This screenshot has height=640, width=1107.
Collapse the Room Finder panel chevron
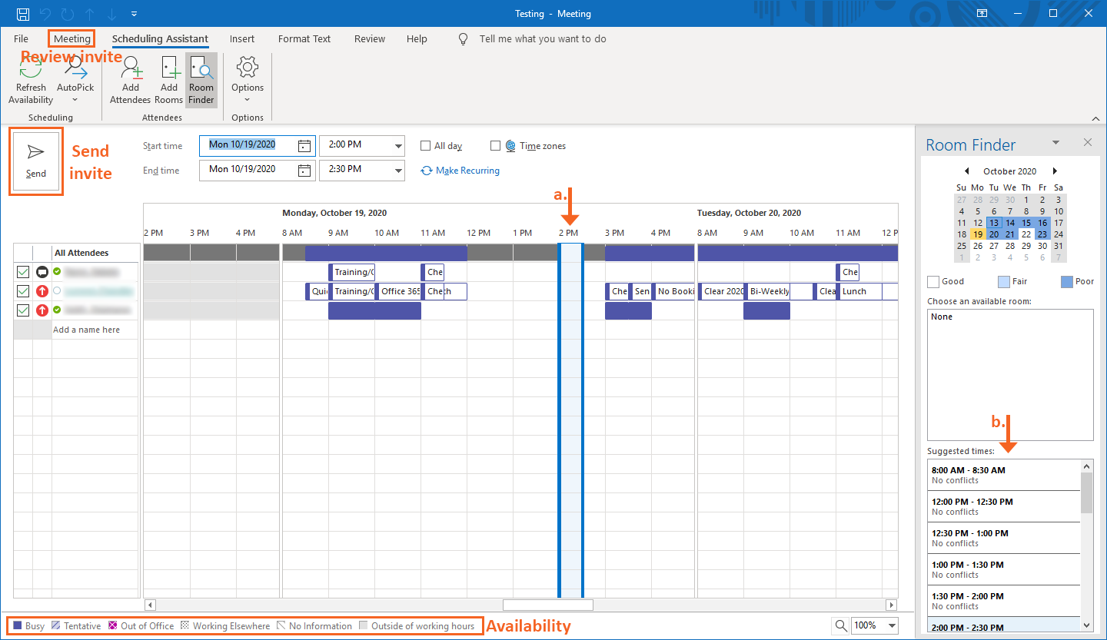(1056, 142)
